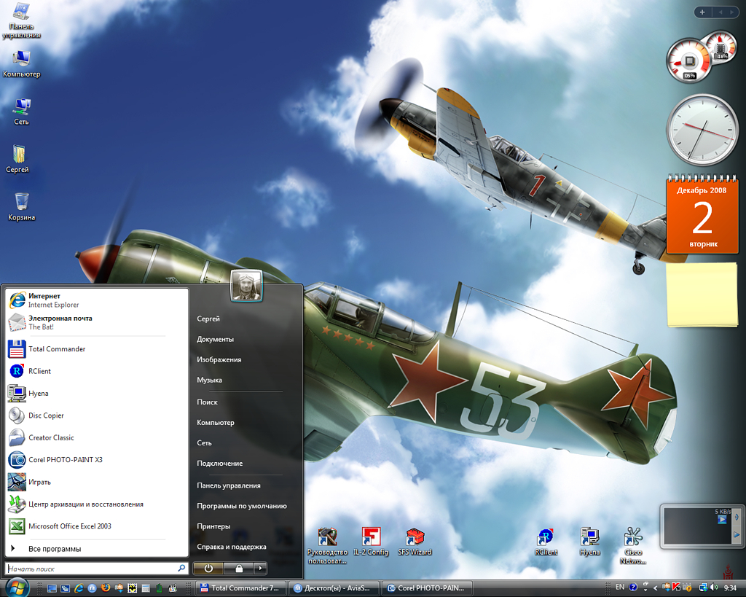Viewport: 746px width, 597px height.
Task: Select Hyena desktop shortcut
Action: point(589,542)
